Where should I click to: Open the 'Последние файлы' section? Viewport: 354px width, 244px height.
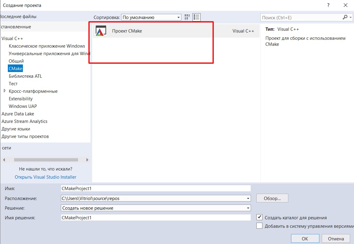click(18, 17)
